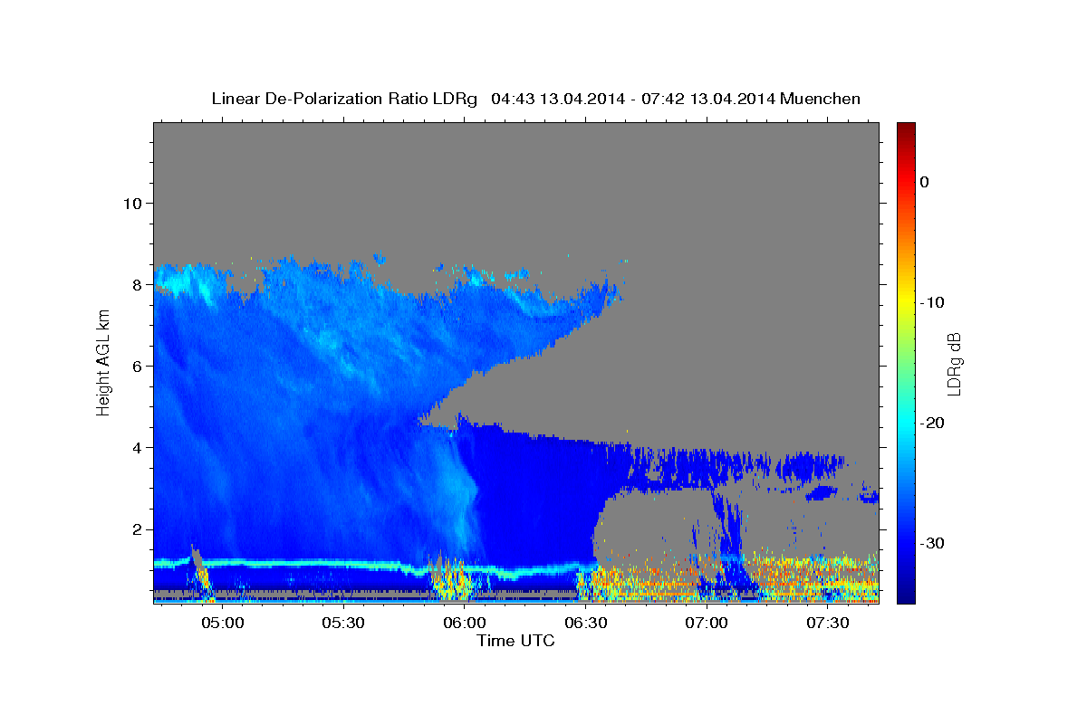Click the 'Time UTC' axis label

point(515,641)
